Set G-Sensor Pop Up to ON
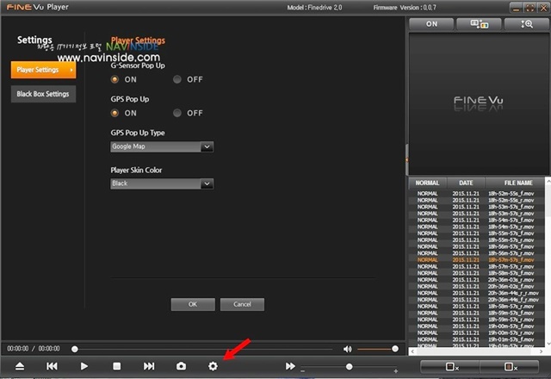The height and width of the screenshot is (379, 551). click(x=115, y=79)
